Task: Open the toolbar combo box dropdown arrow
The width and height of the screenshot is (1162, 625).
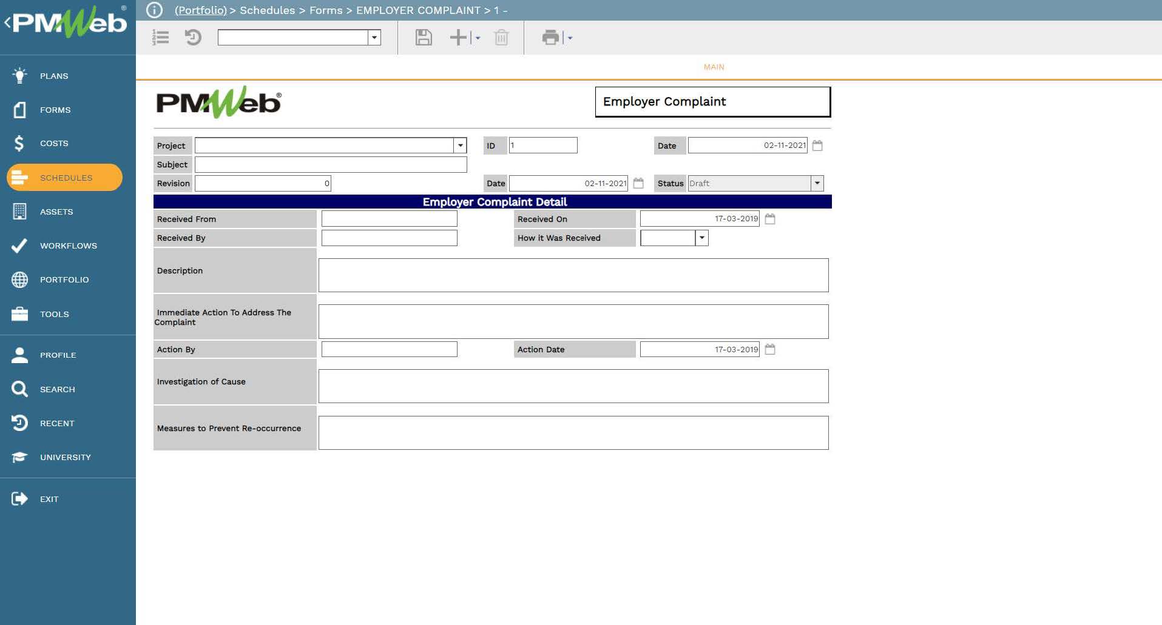Action: [374, 38]
